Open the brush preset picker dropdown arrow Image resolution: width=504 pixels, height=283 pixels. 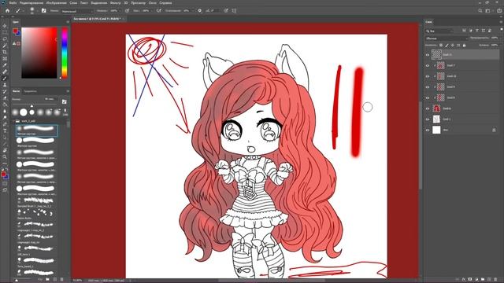coord(38,10)
